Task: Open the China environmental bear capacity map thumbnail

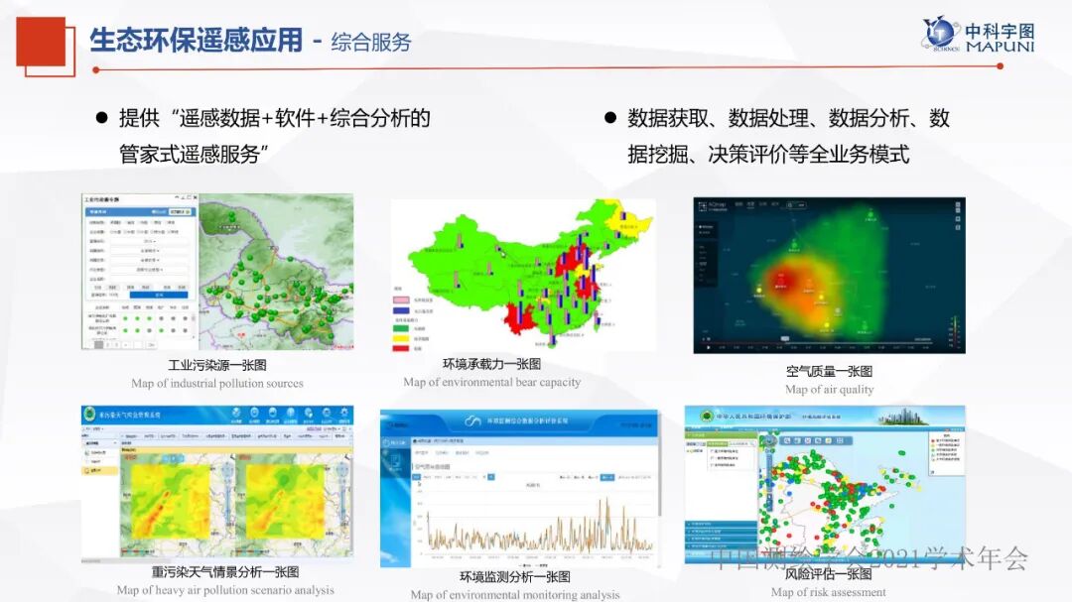Action: [x=524, y=276]
